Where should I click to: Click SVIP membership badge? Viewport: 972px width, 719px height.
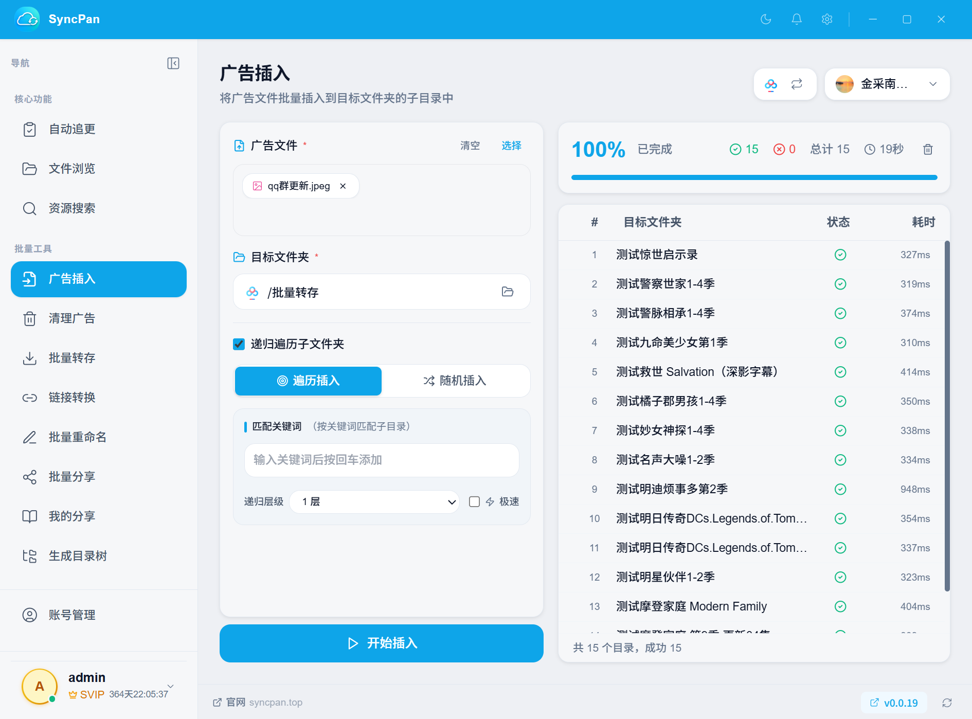coord(86,694)
